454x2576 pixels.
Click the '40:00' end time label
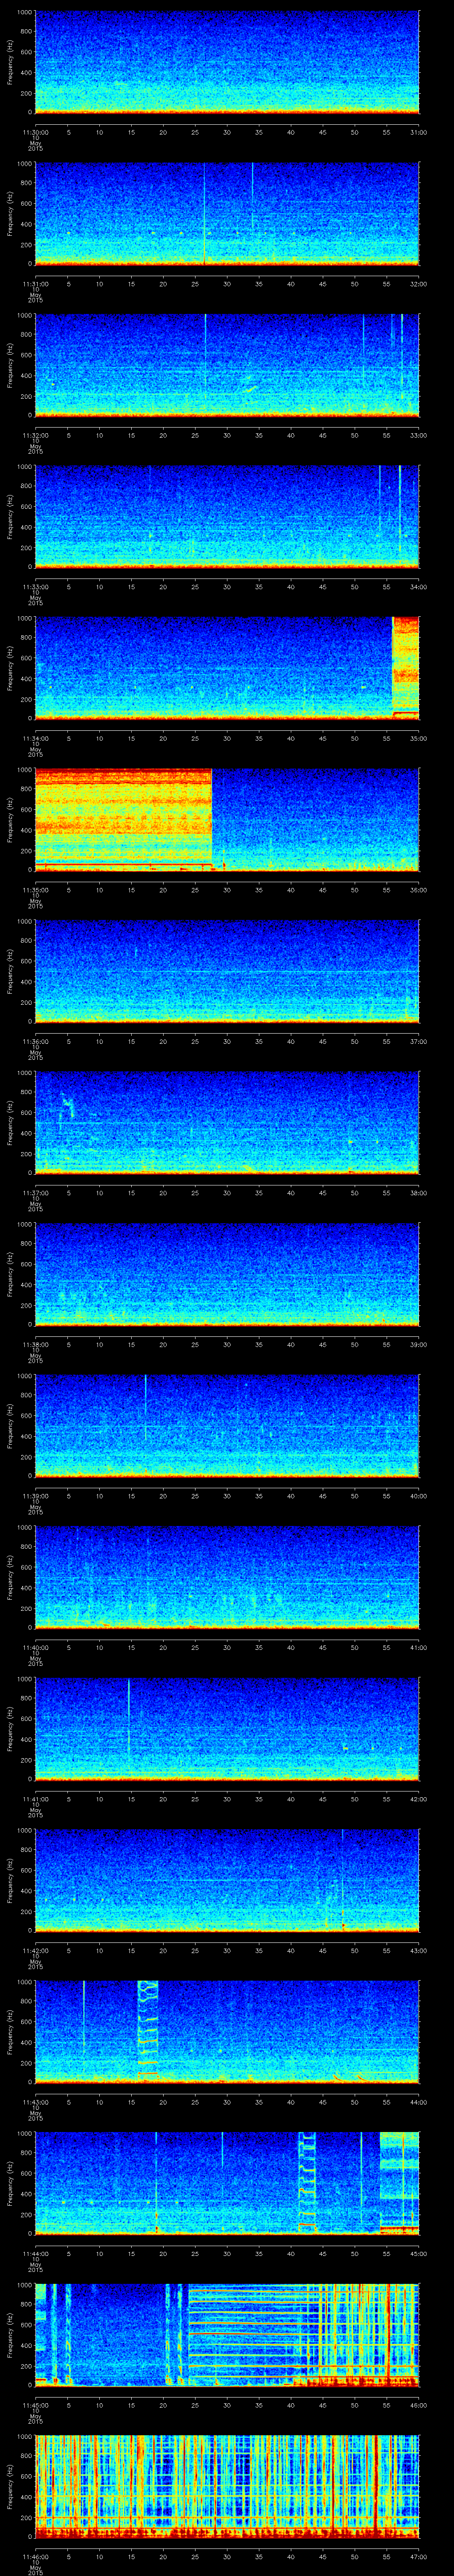tap(419, 1495)
